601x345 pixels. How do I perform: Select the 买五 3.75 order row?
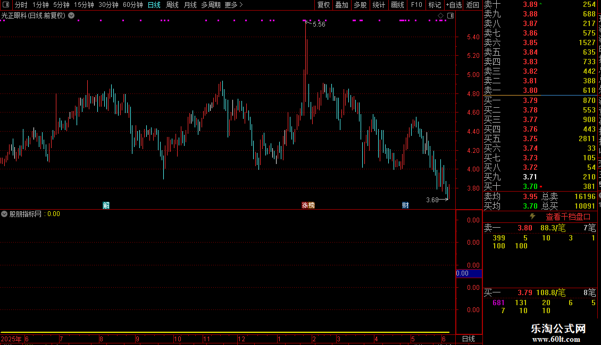(x=540, y=139)
